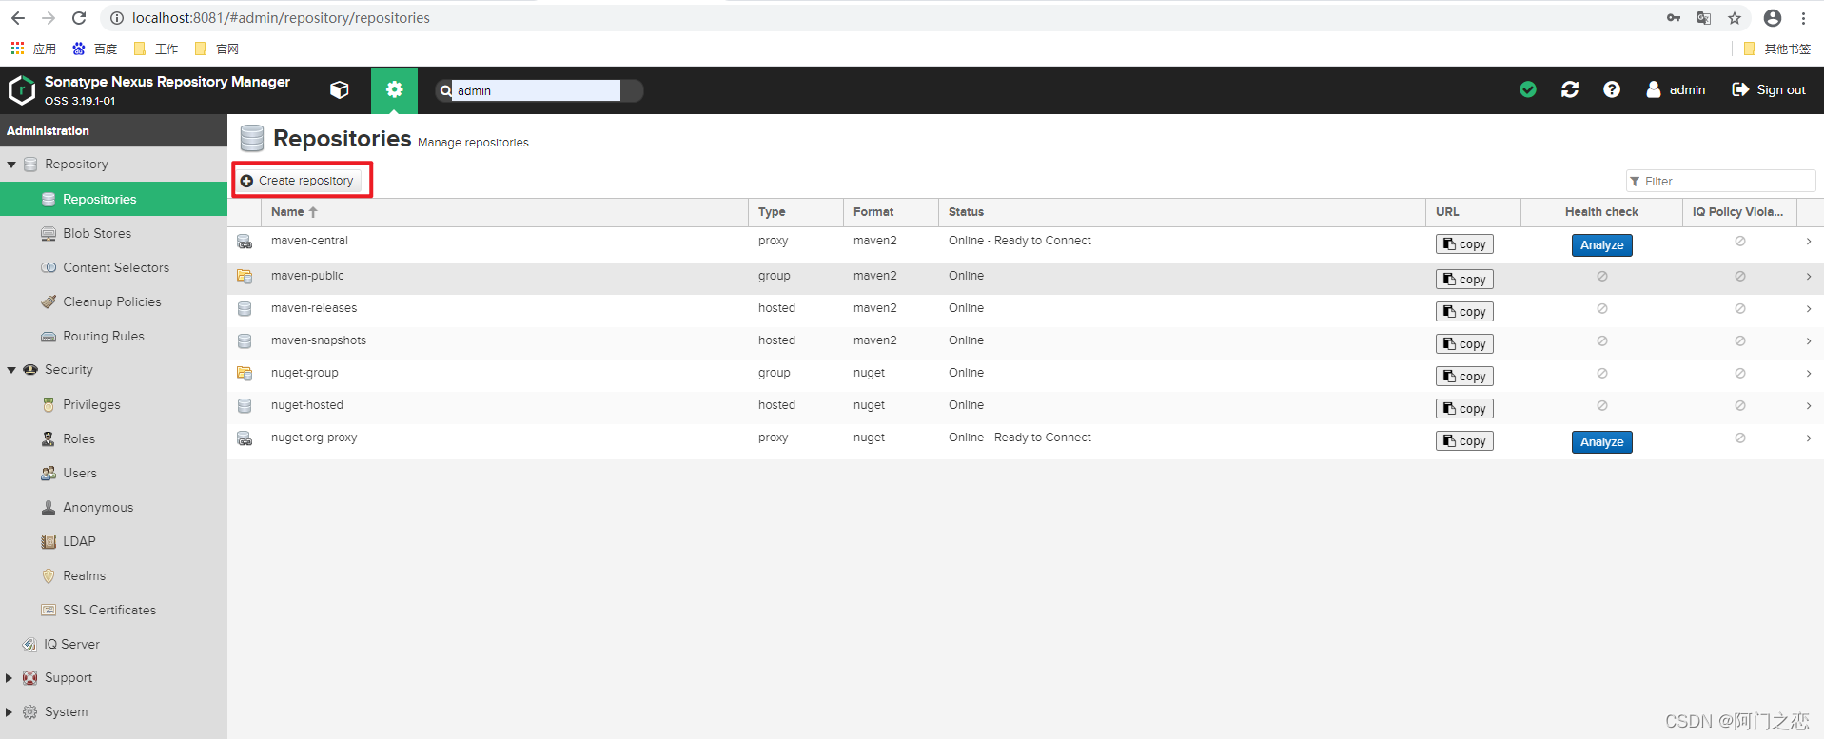Viewport: 1824px width, 739px height.
Task: Copy URL of maven-central repository
Action: (1464, 244)
